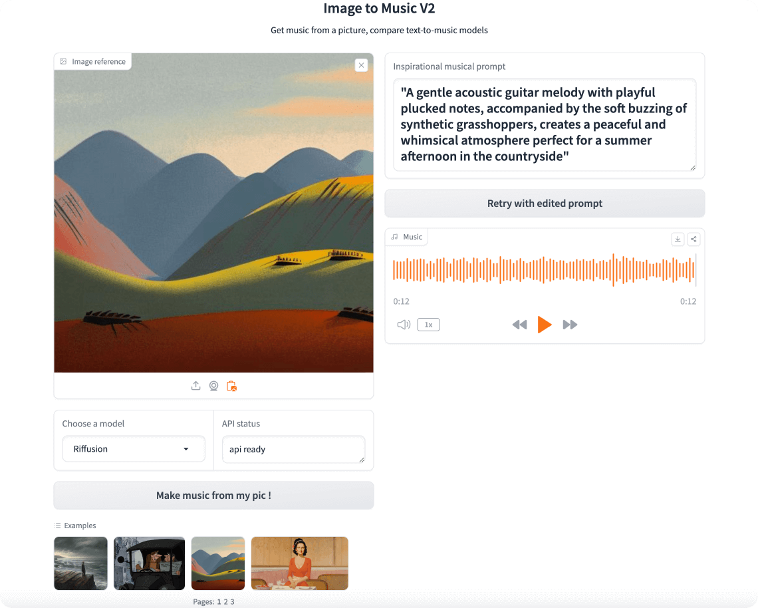Select the seated woman example thumbnail
This screenshot has height=608, width=758.
click(299, 563)
